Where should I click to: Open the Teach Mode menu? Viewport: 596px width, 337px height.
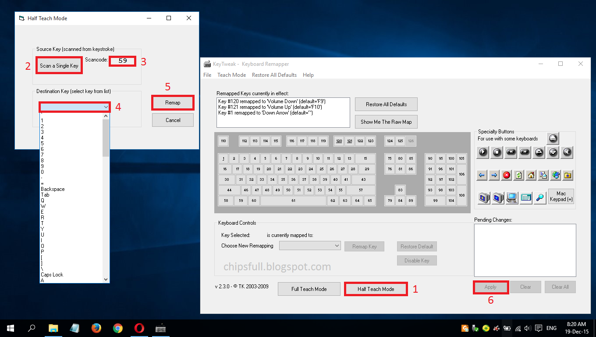[231, 75]
